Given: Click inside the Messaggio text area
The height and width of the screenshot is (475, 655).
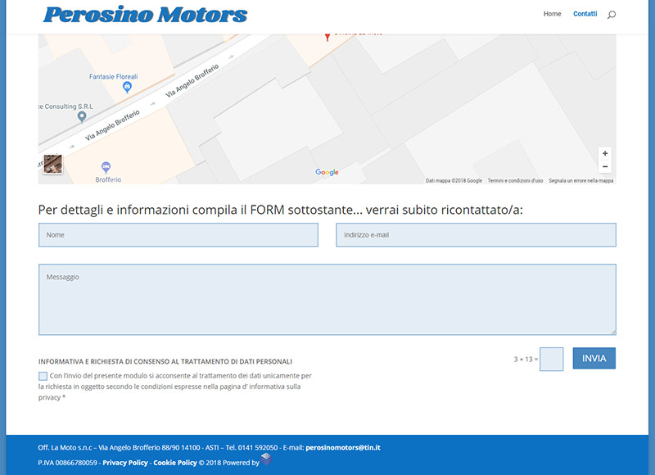Looking at the screenshot, I should pyautogui.click(x=327, y=300).
